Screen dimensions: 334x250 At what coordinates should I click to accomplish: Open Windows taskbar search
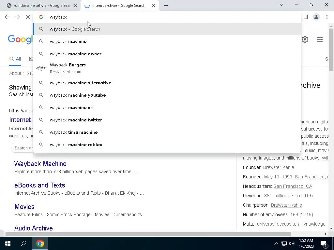click(x=23, y=243)
